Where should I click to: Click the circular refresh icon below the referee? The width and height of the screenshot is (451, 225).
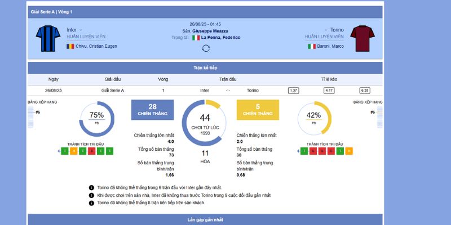pos(206,48)
